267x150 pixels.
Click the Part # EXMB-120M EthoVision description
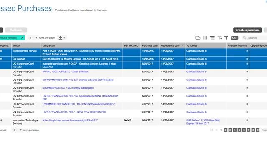tap(81, 52)
